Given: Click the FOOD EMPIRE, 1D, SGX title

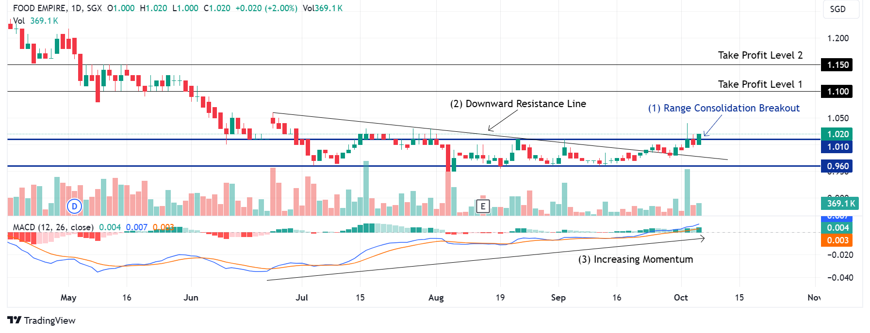Looking at the screenshot, I should pos(57,8).
